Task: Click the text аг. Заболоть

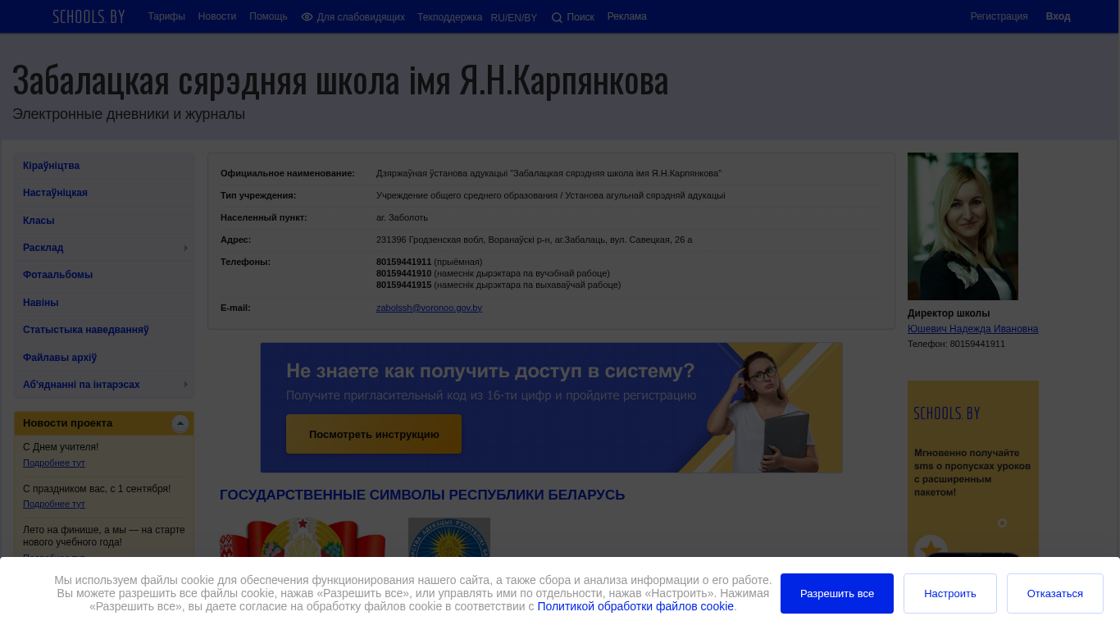Action: (402, 217)
